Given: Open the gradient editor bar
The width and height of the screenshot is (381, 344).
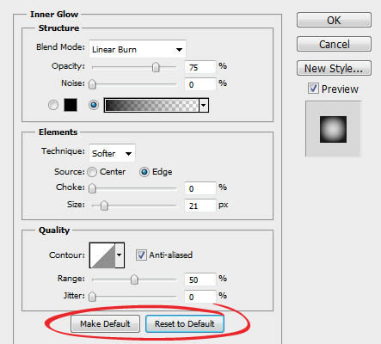Looking at the screenshot, I should click(151, 105).
